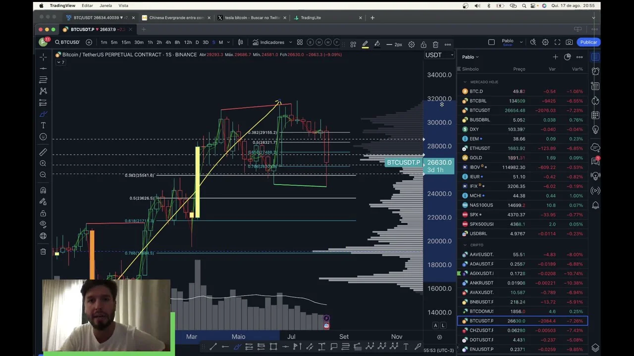Open the BTCUSD symbol search

(67, 42)
